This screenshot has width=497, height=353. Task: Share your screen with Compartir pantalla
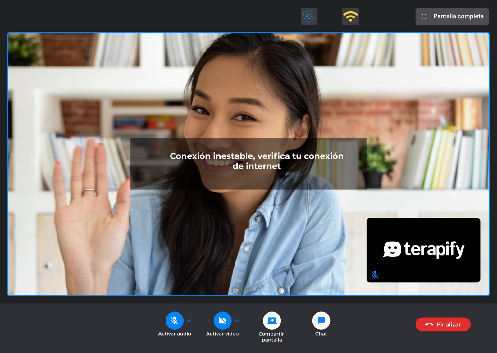[272, 321]
